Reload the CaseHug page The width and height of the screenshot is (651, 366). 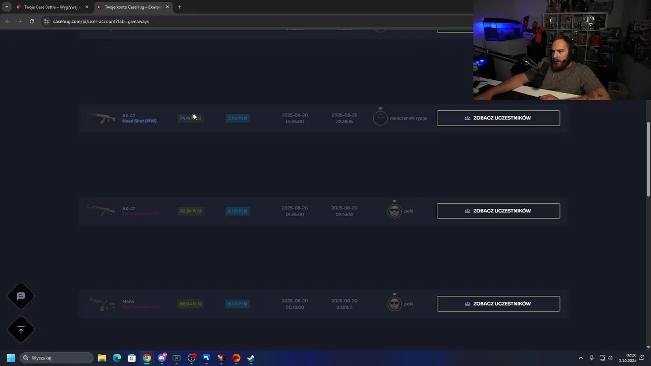pos(32,21)
